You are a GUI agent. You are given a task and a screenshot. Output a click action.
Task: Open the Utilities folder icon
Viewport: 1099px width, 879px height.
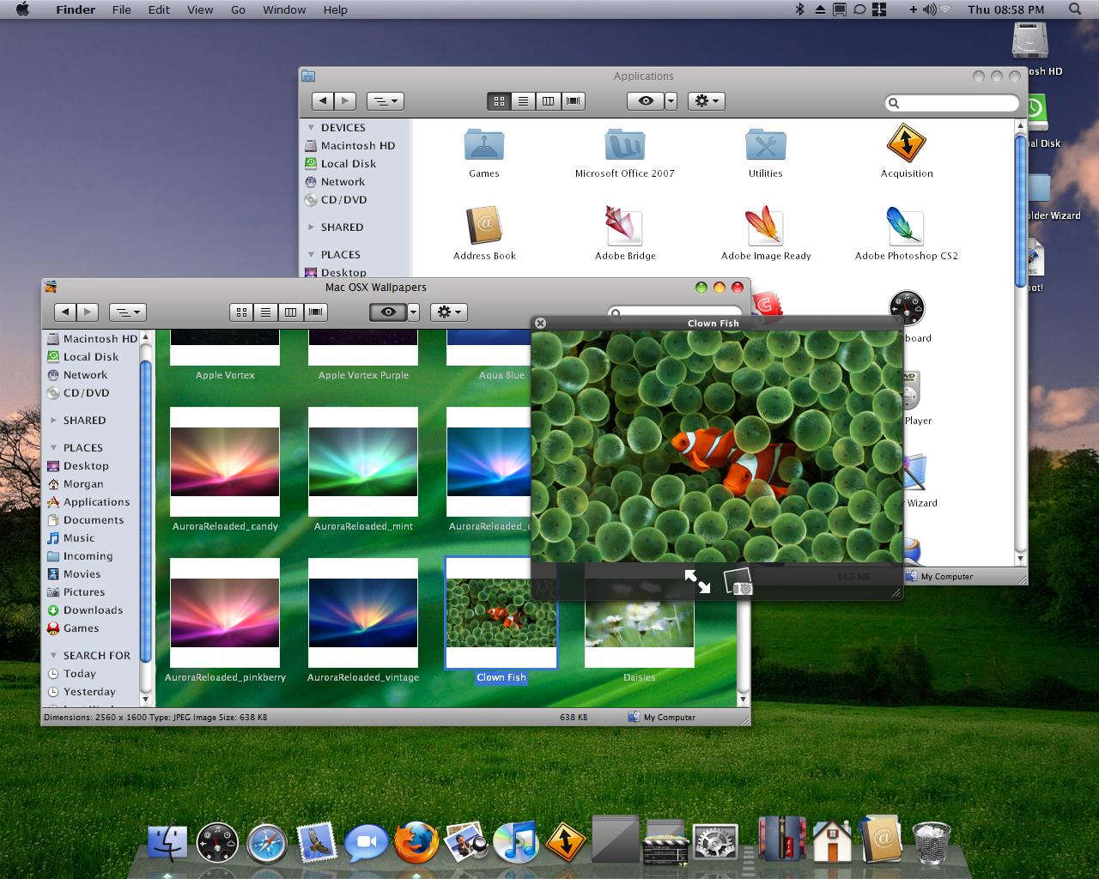[766, 145]
